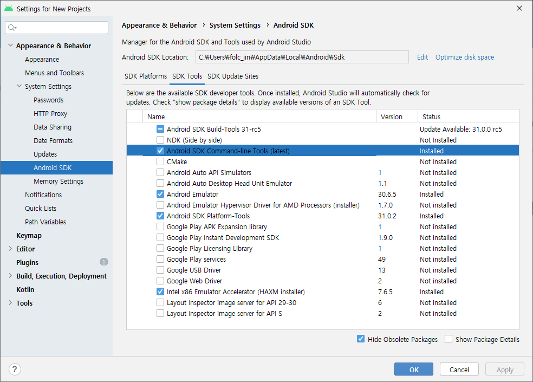
Task: Open Data Sharing settings
Action: click(x=53, y=127)
